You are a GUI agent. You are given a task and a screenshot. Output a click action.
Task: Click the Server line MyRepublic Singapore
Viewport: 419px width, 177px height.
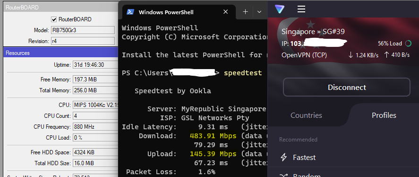207,109
